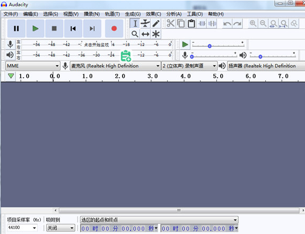The height and width of the screenshot is (234, 305).
Task: Click the recording meter microphone icon
Action: tap(10, 45)
